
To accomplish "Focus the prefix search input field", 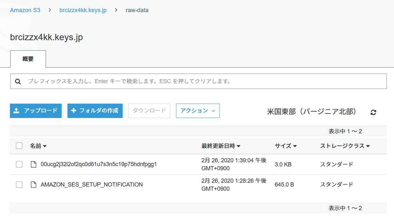I will [x=198, y=81].
